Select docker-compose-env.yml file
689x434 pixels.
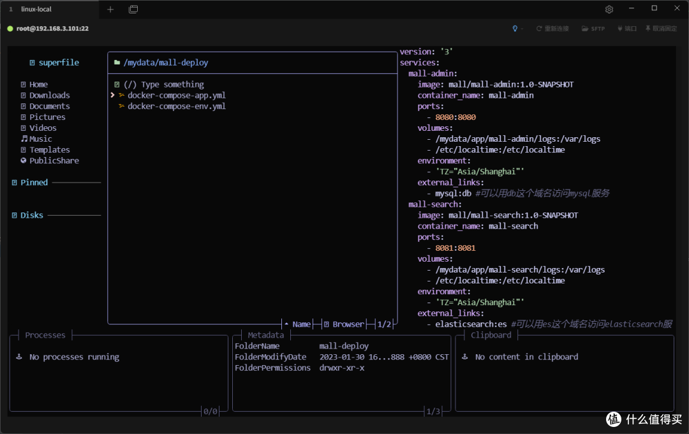point(176,106)
